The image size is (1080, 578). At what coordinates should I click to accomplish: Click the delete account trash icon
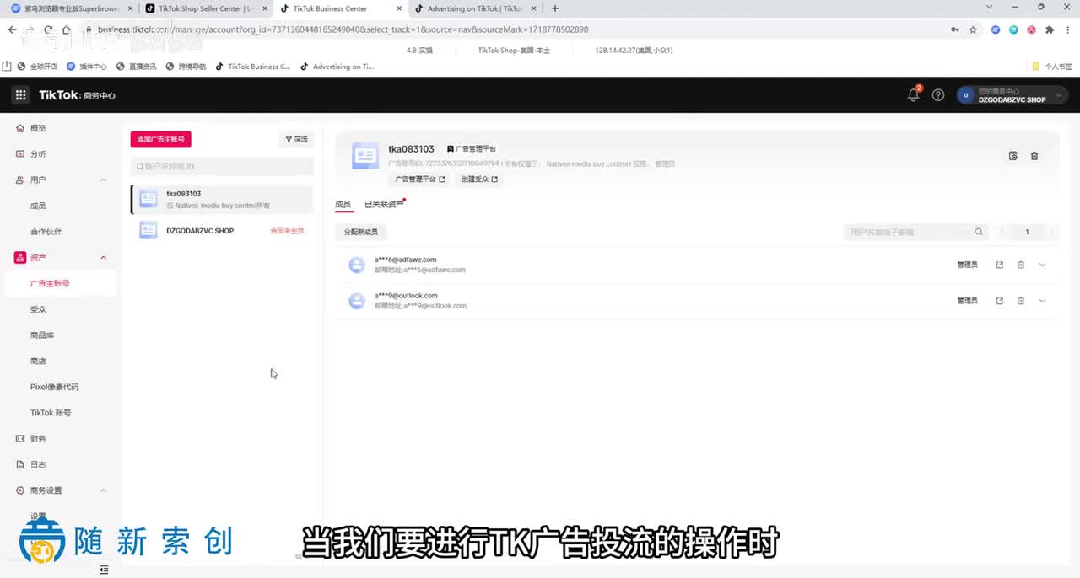click(1034, 156)
